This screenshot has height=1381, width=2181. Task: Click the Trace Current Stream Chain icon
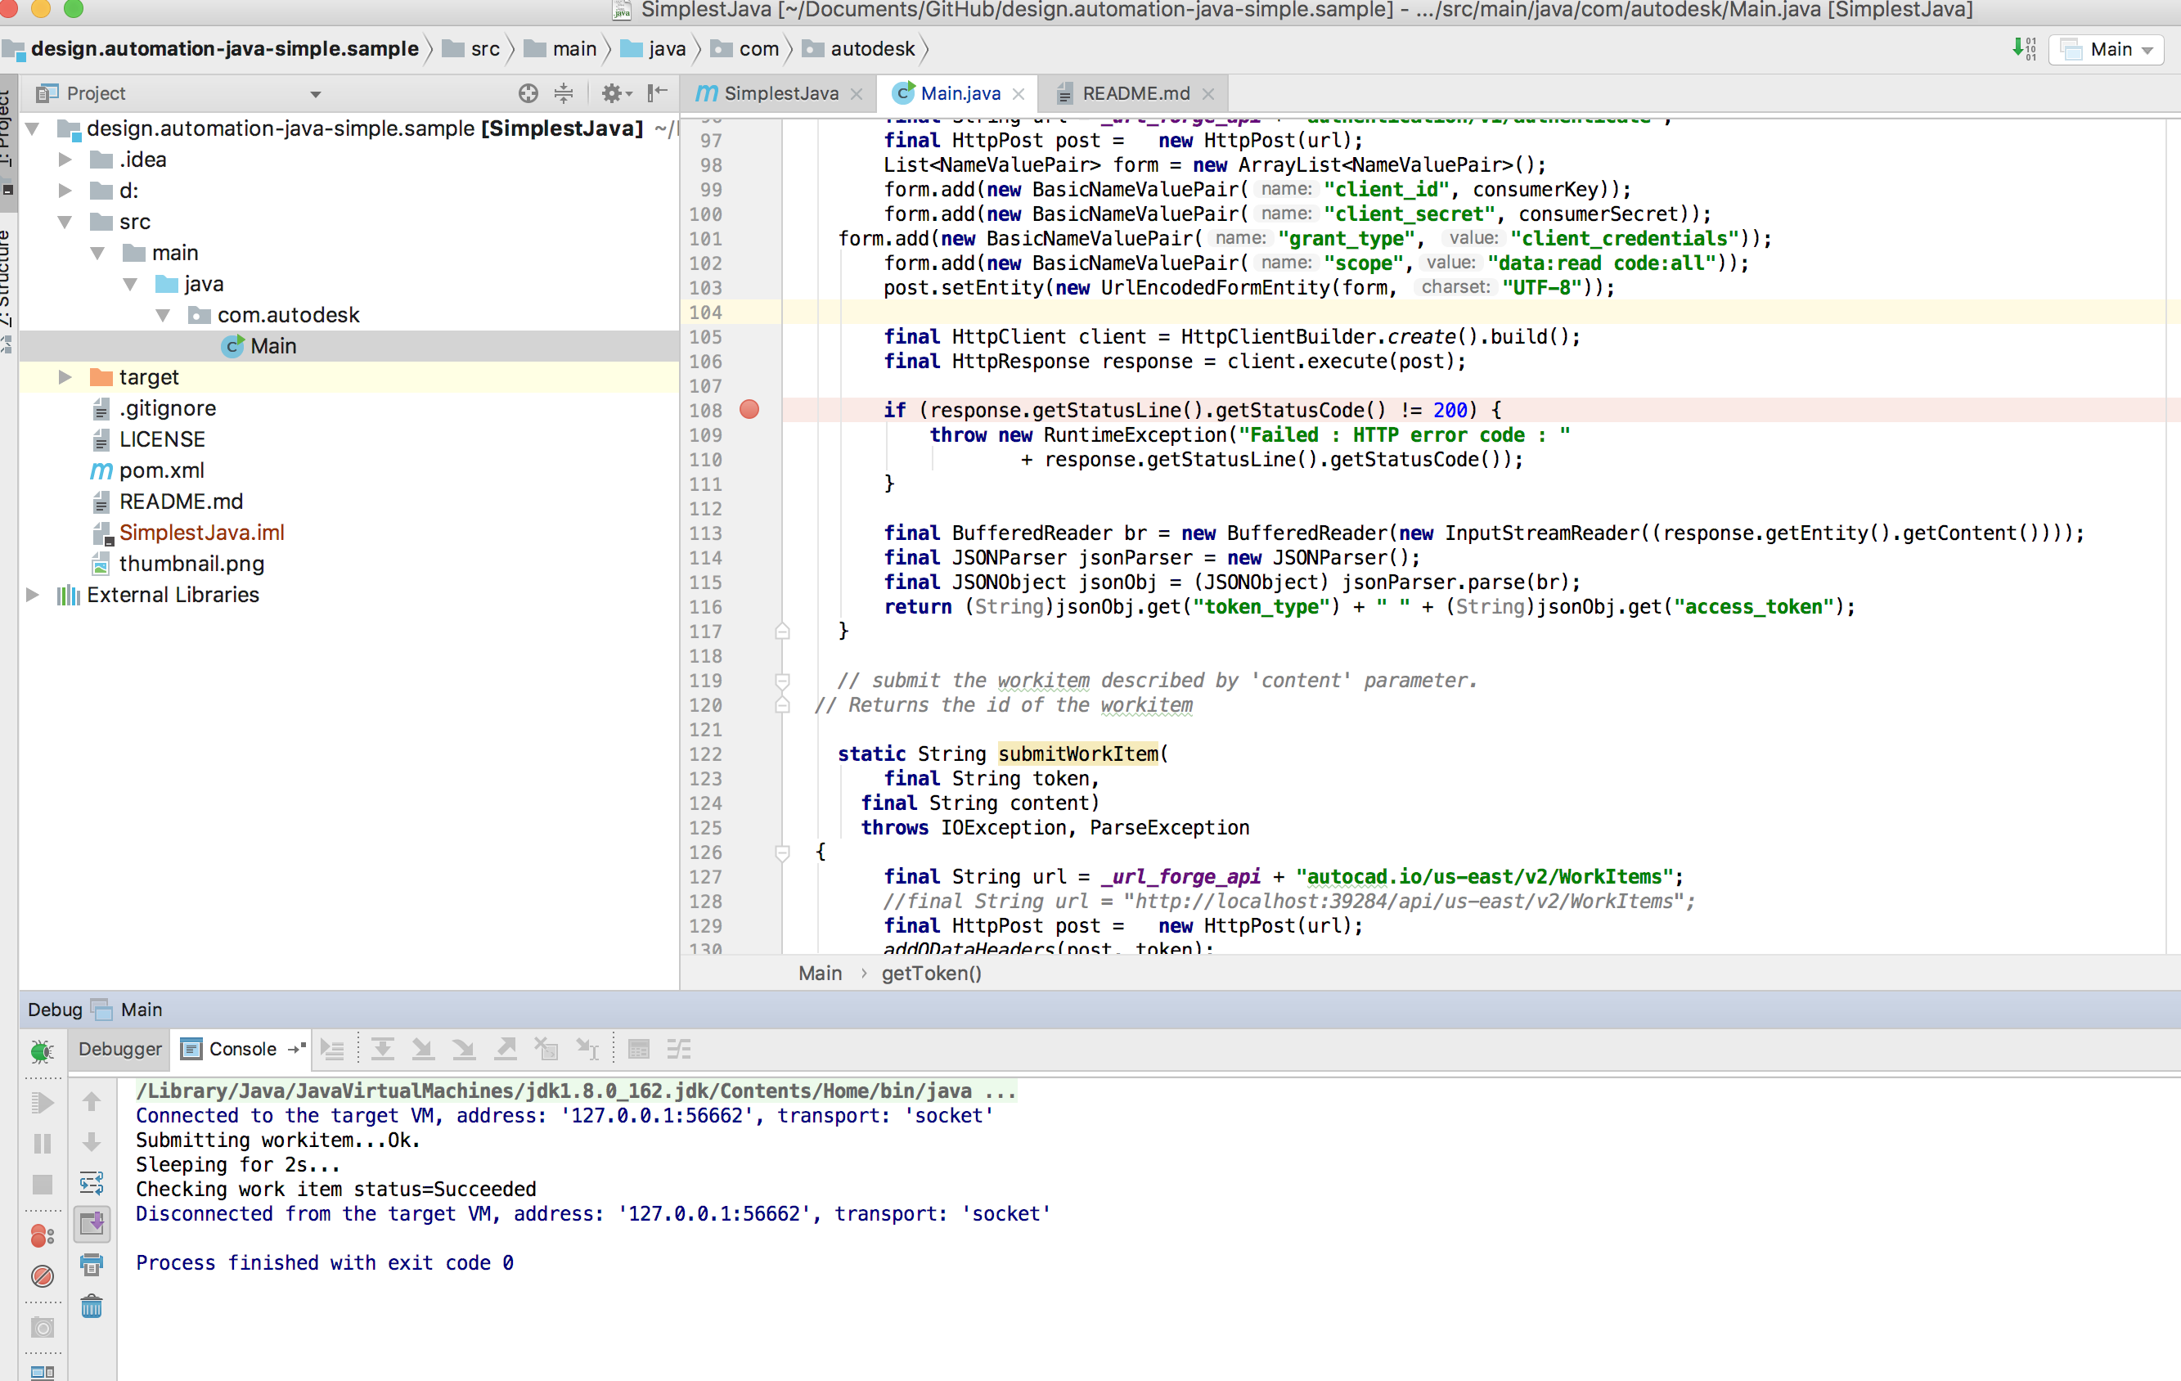678,1050
